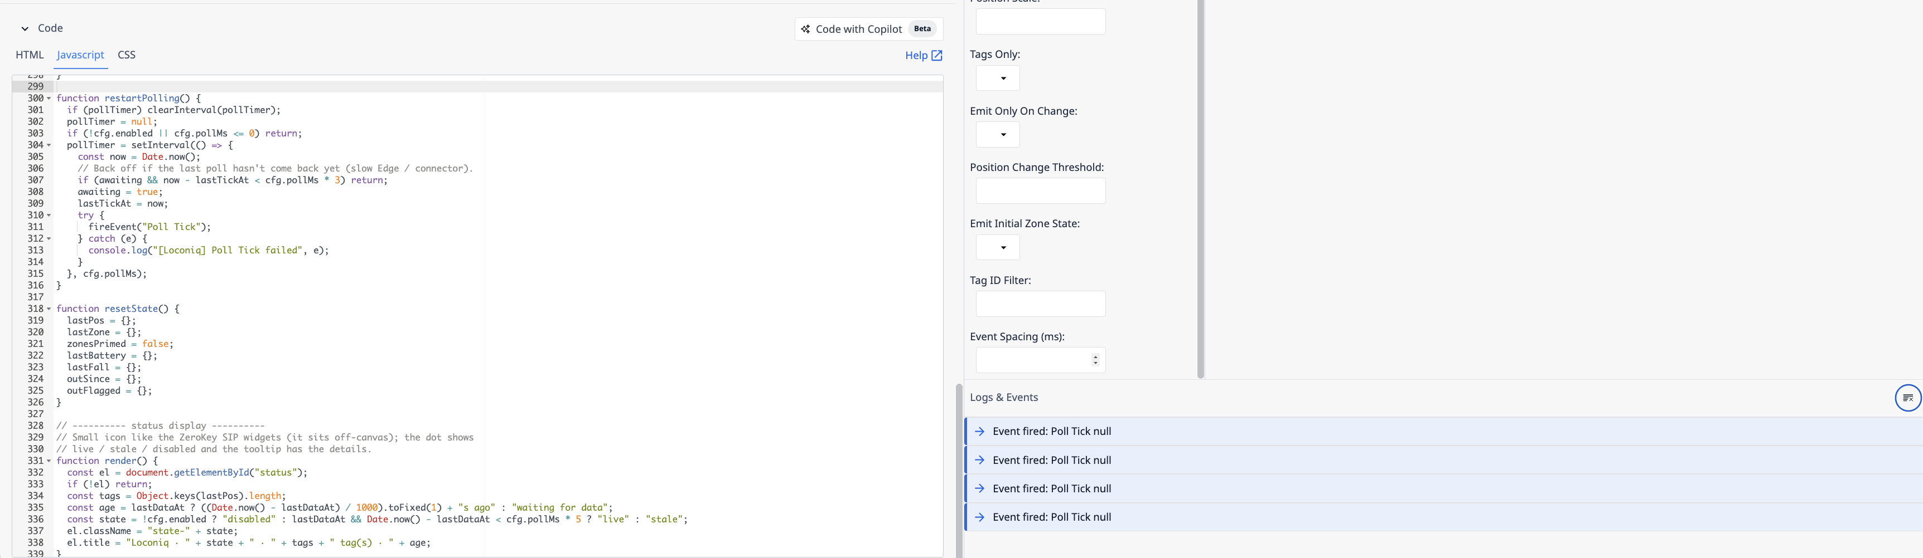Click the Tag ID Filter field
Screen dimensions: 1923x558
(x=1041, y=304)
